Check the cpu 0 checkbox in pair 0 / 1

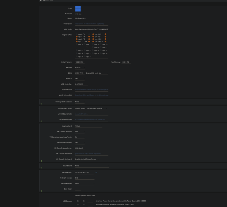coord(77,34)
